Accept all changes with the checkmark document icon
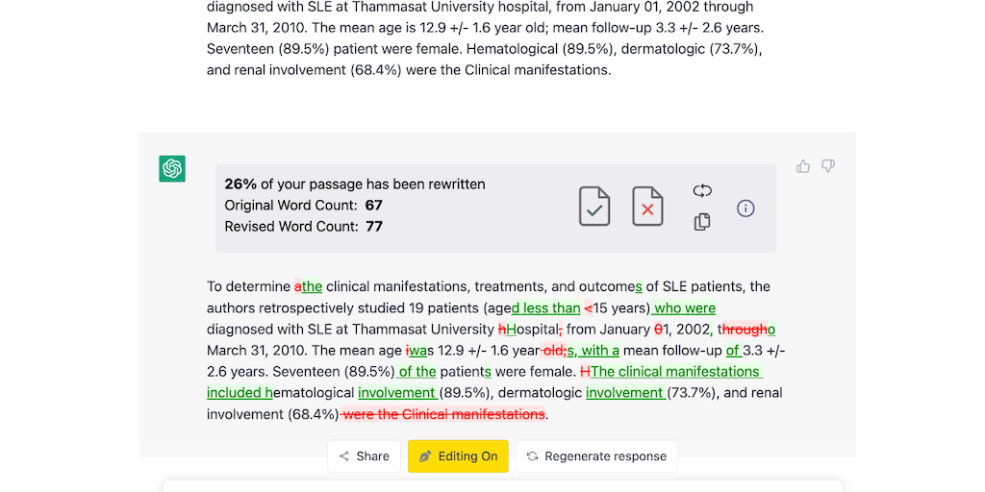This screenshot has height=492, width=985. pos(594,207)
